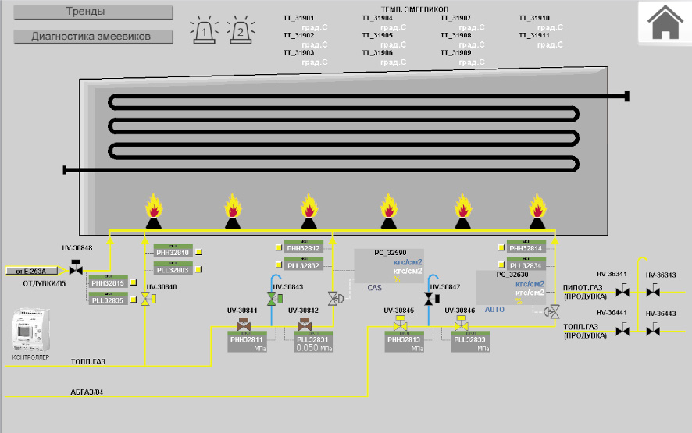Open PLL32835 interlock block
The width and height of the screenshot is (692, 433).
(x=108, y=299)
